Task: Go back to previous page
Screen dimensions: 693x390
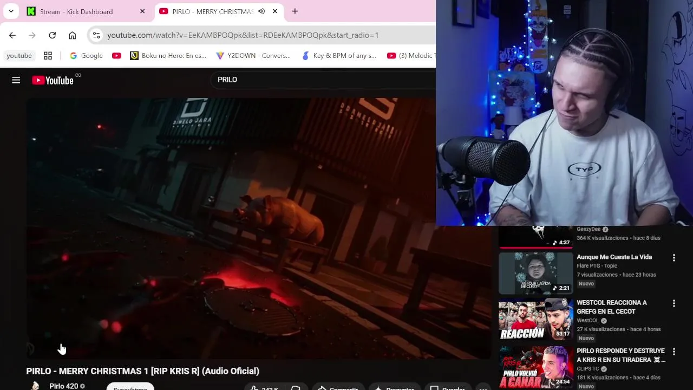Action: tap(12, 35)
